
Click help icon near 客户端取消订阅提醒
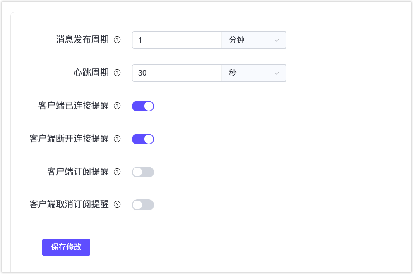[x=118, y=205]
